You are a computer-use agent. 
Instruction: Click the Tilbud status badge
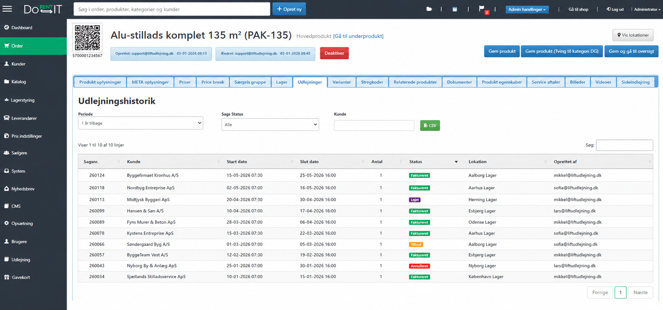pos(416,245)
